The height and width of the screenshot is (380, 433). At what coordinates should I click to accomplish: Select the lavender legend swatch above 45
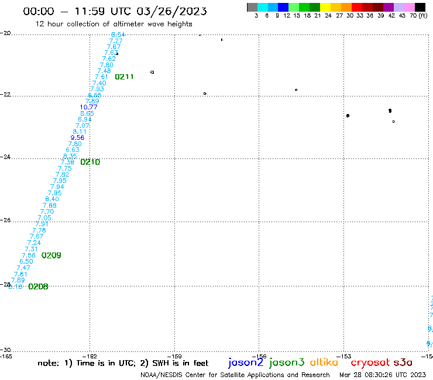399,7
